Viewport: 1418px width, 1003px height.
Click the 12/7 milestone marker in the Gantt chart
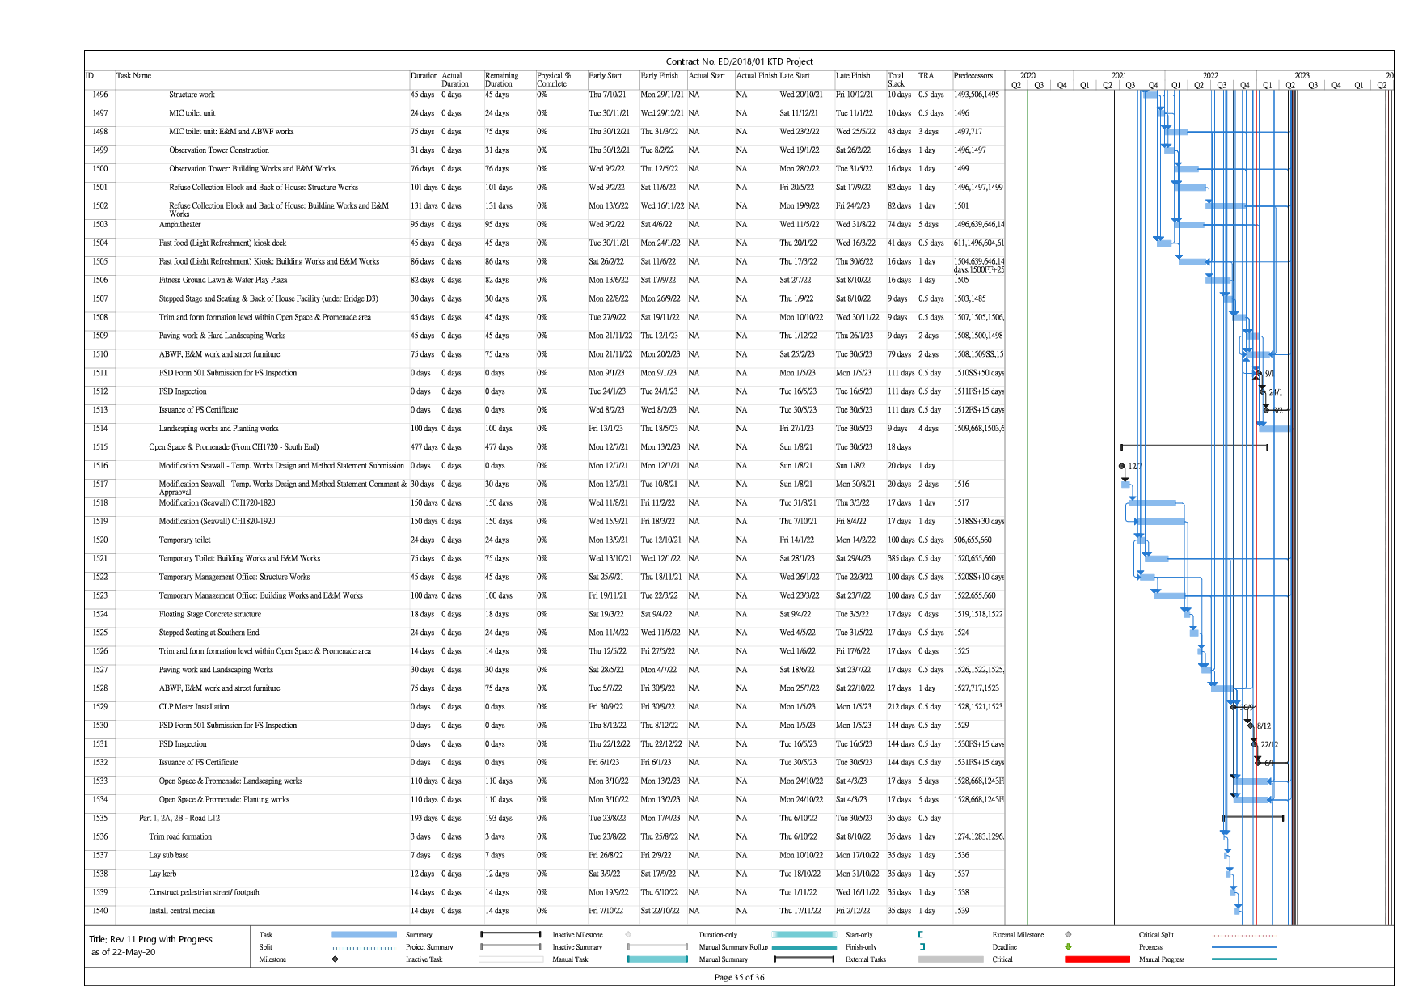click(1122, 466)
